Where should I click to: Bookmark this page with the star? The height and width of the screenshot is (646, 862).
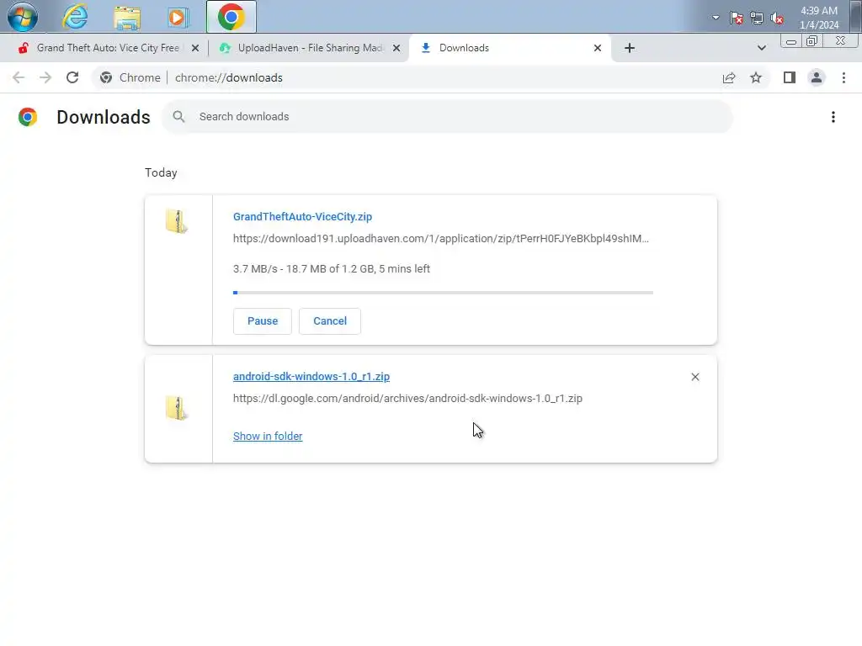(756, 77)
